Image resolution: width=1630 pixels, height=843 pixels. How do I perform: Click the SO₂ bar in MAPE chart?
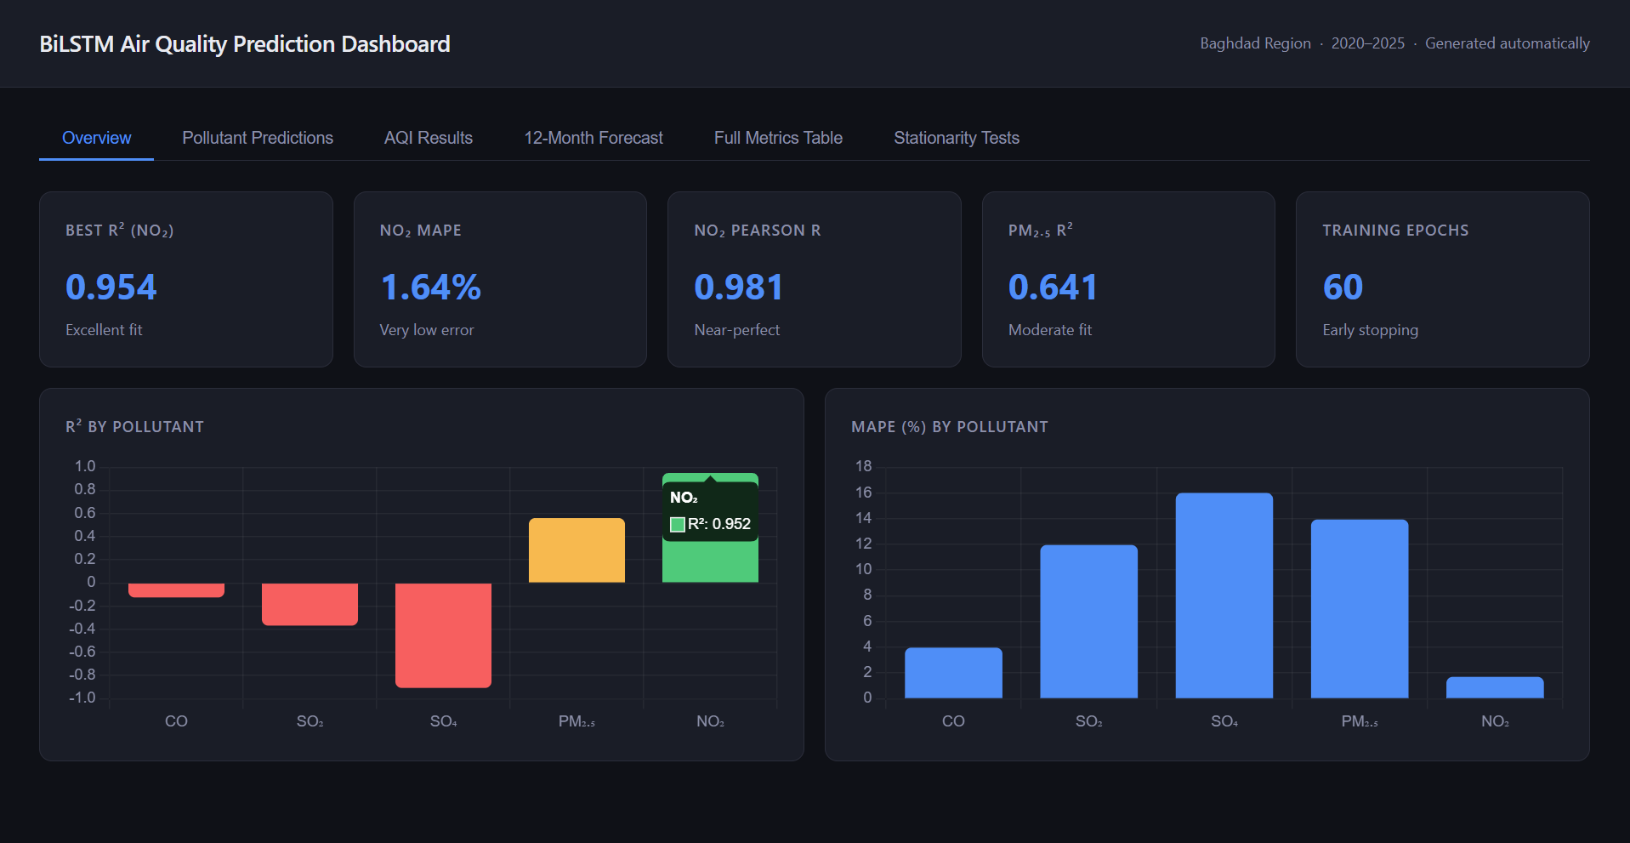click(1088, 622)
